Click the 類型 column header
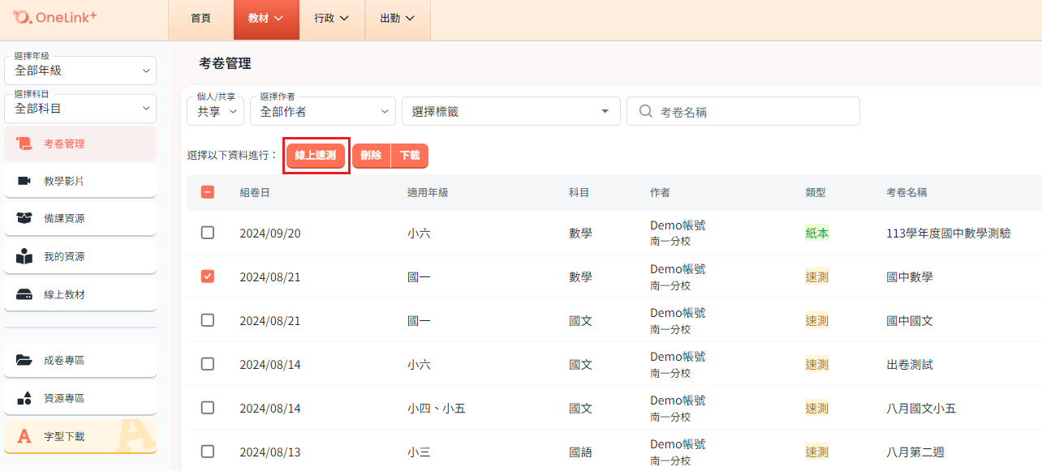Viewport: 1042px width, 471px height. click(x=816, y=192)
